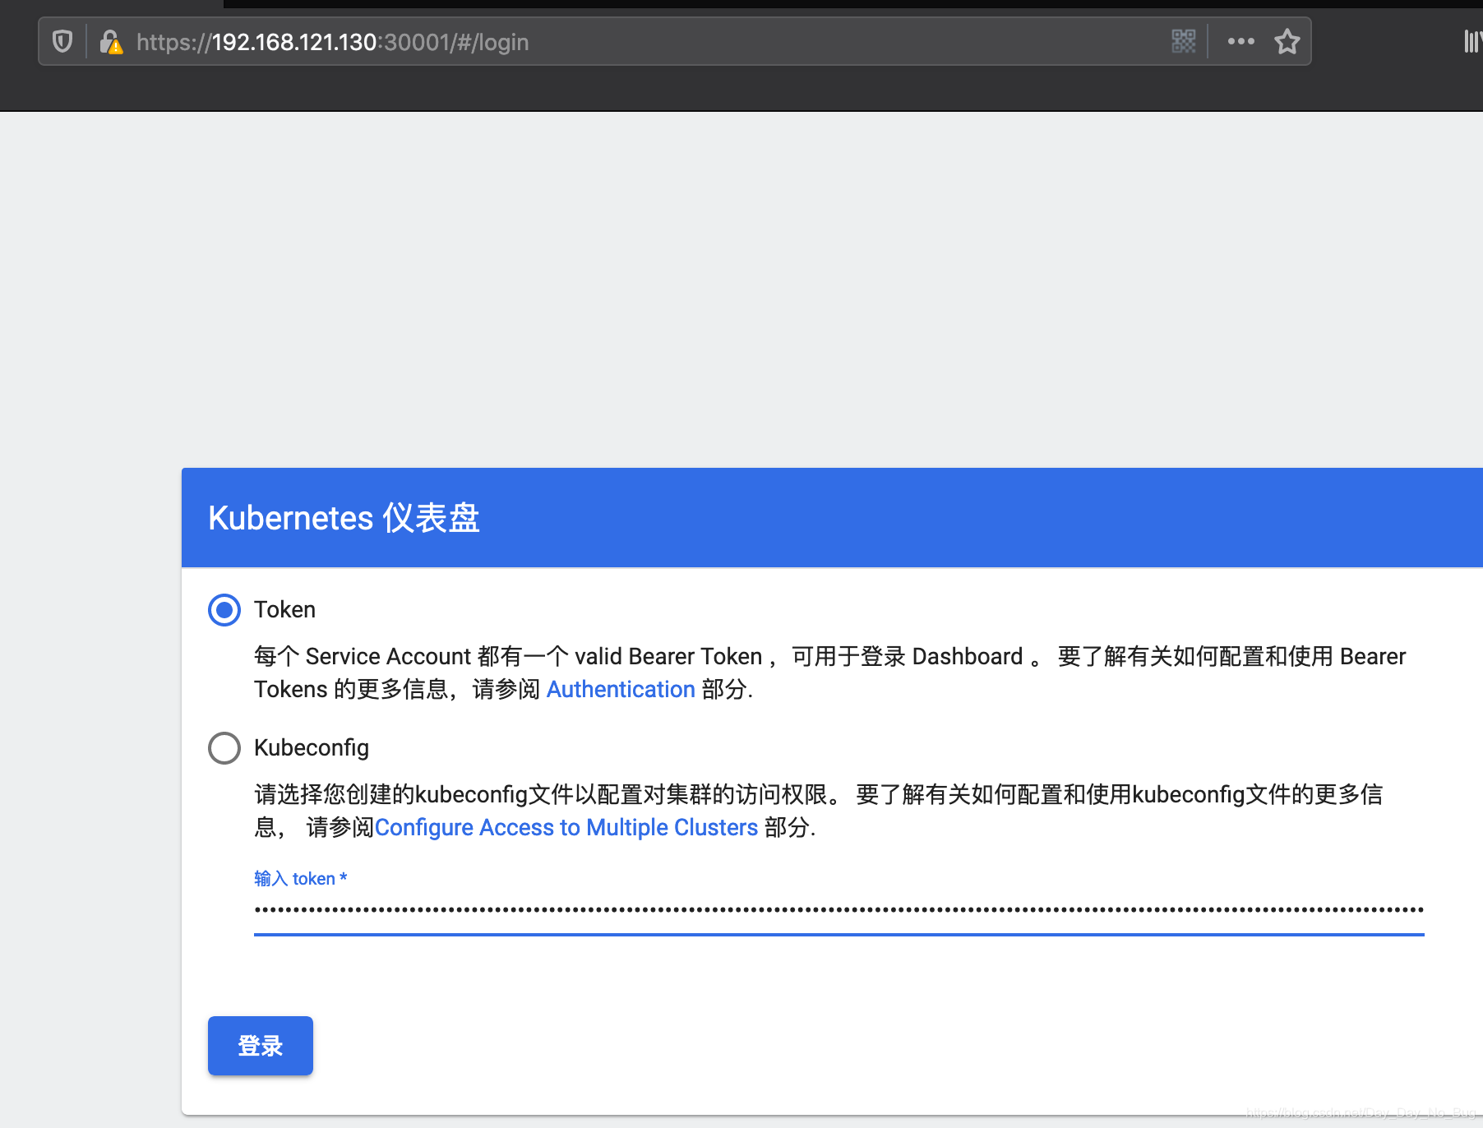1483x1128 pixels.
Task: Select the Kubeconfig authentication option
Action: [224, 747]
